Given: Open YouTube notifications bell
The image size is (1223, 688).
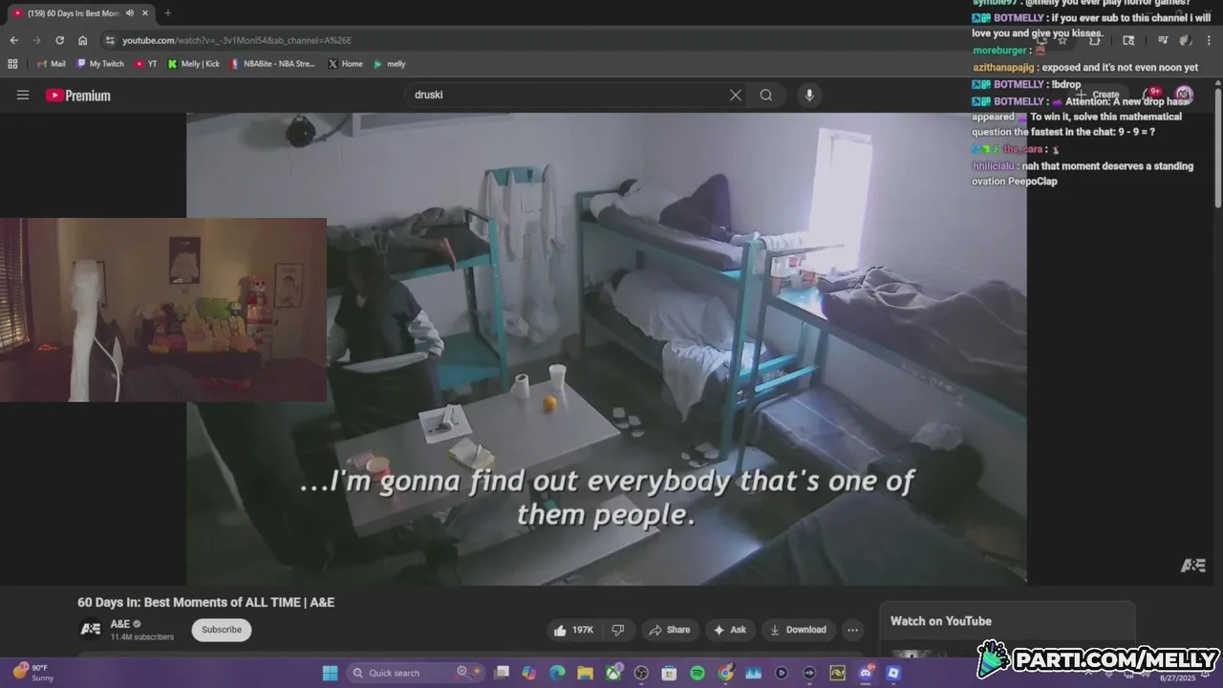Looking at the screenshot, I should tap(1150, 95).
